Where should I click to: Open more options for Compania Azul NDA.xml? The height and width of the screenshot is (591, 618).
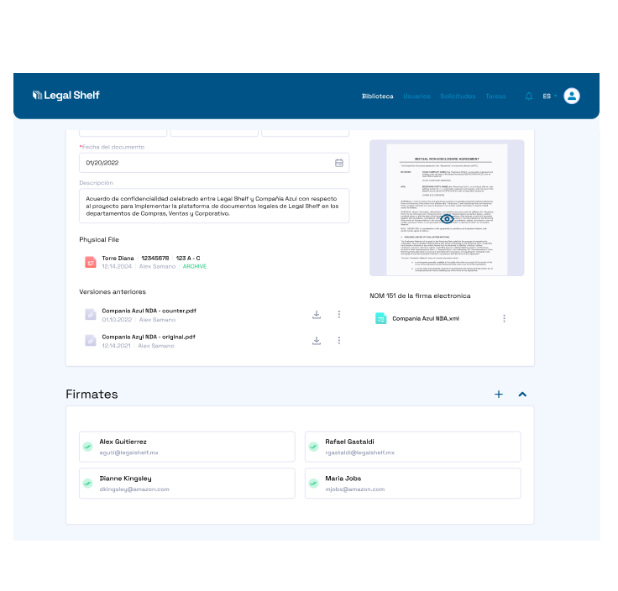pos(504,318)
